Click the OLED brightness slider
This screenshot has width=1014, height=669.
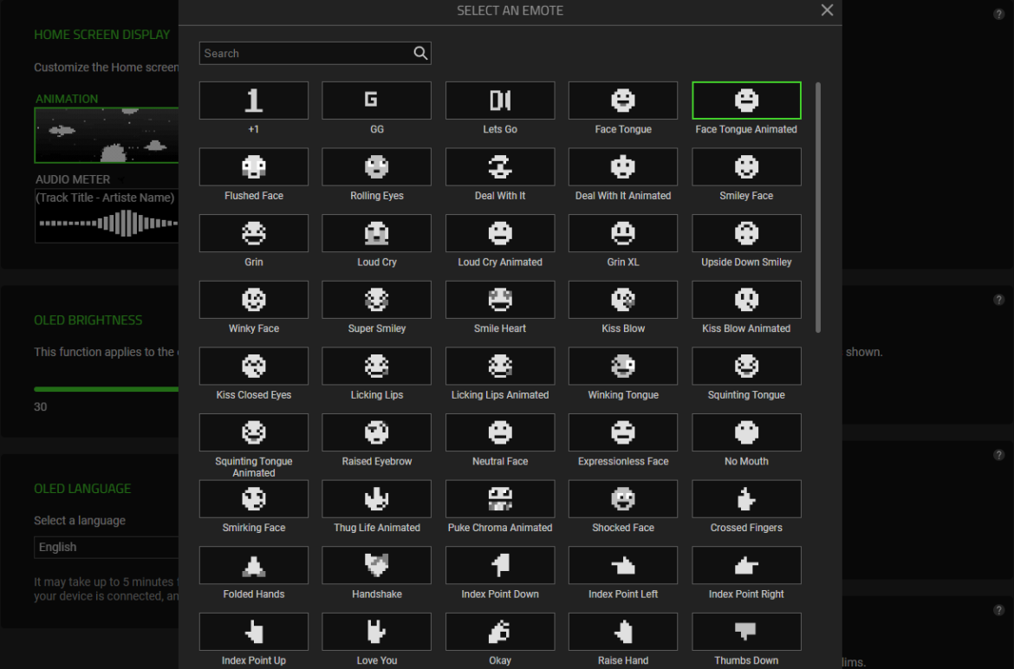tap(106, 389)
